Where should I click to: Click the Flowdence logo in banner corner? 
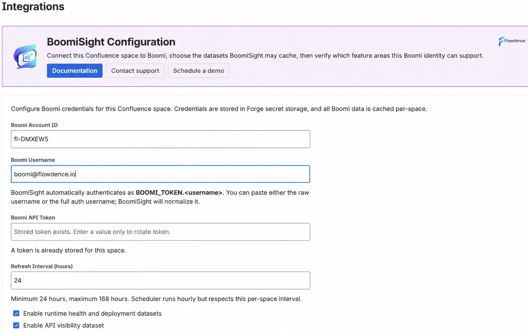tap(512, 41)
